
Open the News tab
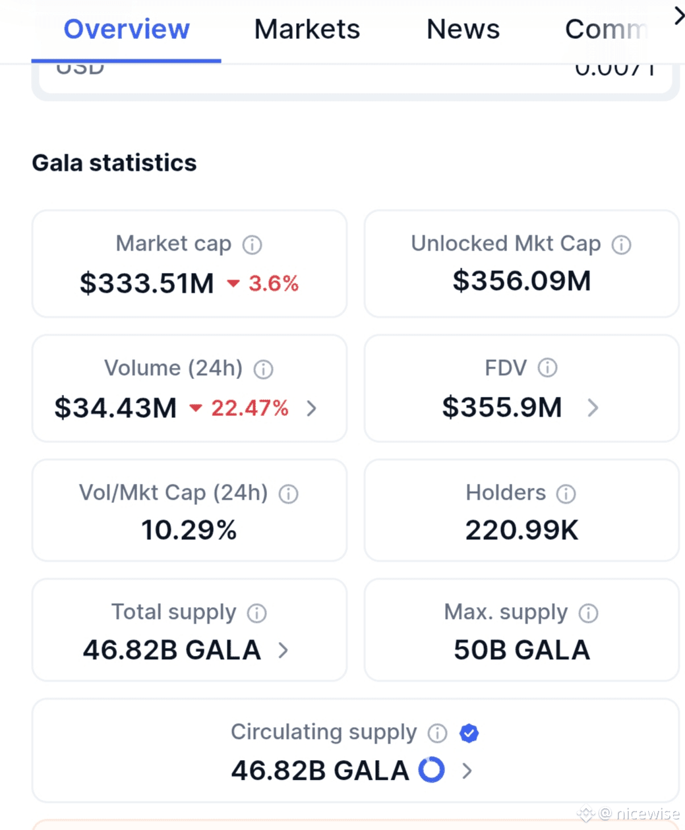click(463, 30)
